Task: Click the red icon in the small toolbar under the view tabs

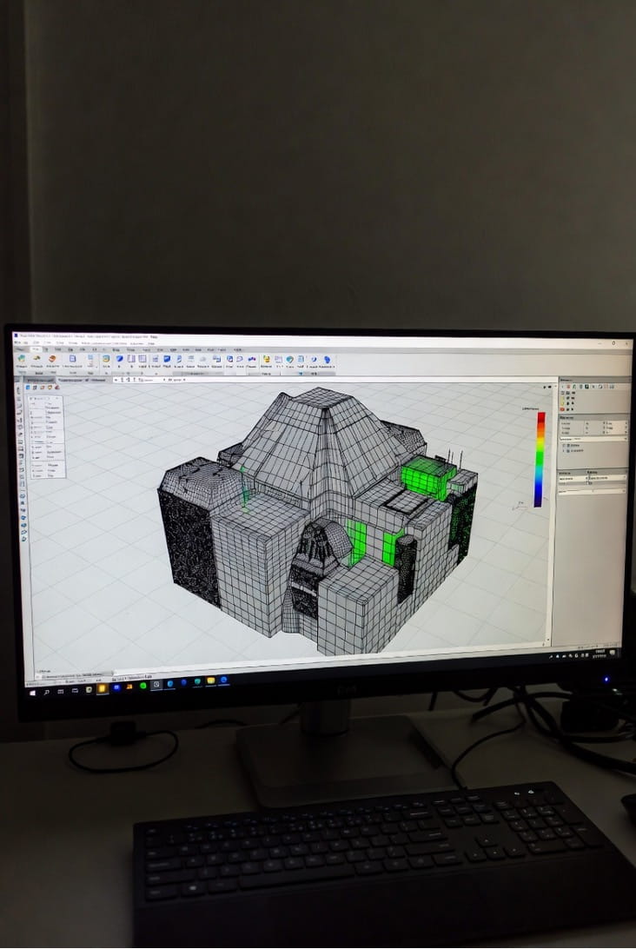Action: [x=56, y=388]
